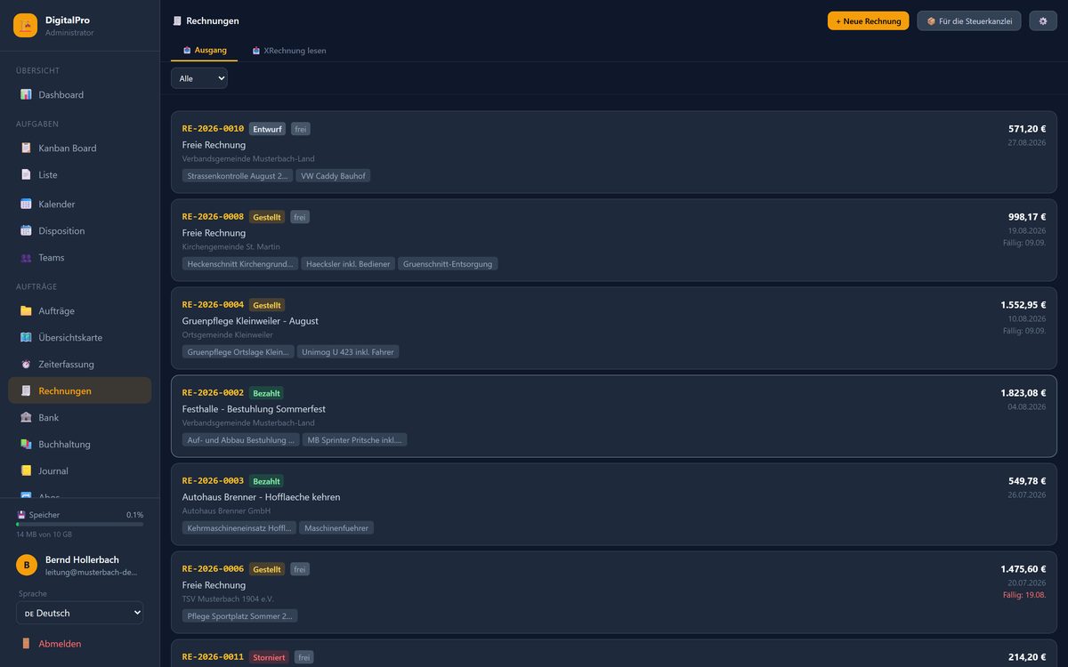Click the frei badge on RE-2026-0006
This screenshot has height=667, width=1068.
300,569
